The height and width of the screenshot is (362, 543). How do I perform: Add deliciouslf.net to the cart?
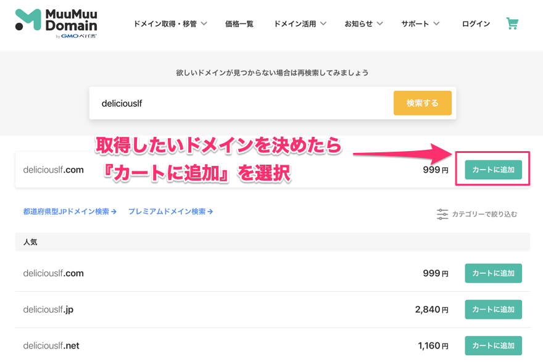(493, 345)
